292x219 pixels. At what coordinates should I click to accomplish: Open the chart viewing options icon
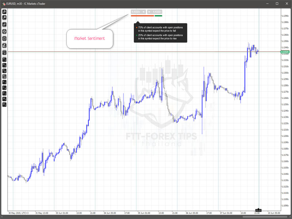(x=4, y=53)
